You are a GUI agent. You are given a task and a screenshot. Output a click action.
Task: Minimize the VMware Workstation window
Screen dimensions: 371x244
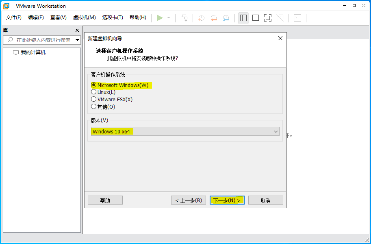[x=345, y=6]
